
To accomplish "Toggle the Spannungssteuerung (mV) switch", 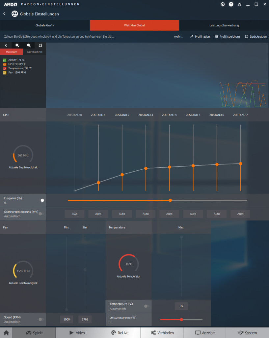I will (x=41, y=214).
